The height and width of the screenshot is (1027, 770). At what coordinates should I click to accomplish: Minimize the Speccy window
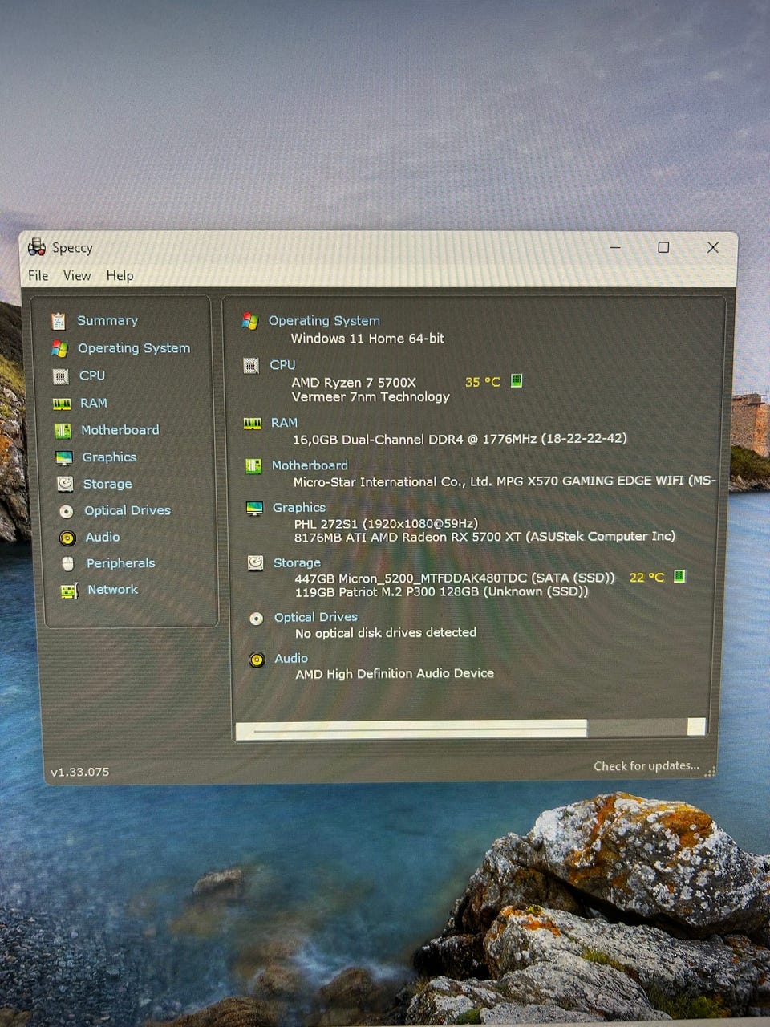coord(615,247)
